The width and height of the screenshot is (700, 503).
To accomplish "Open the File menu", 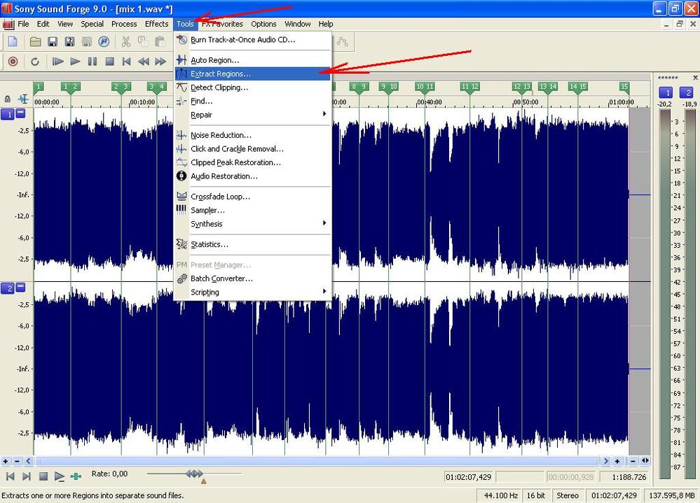I will 23,24.
